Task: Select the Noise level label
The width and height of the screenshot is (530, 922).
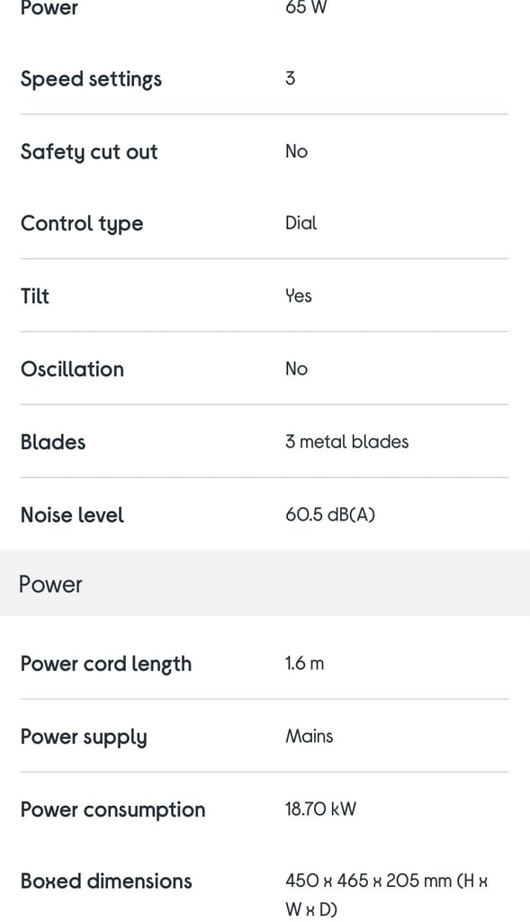Action: [72, 515]
